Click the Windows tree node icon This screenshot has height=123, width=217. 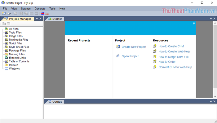point(7,68)
